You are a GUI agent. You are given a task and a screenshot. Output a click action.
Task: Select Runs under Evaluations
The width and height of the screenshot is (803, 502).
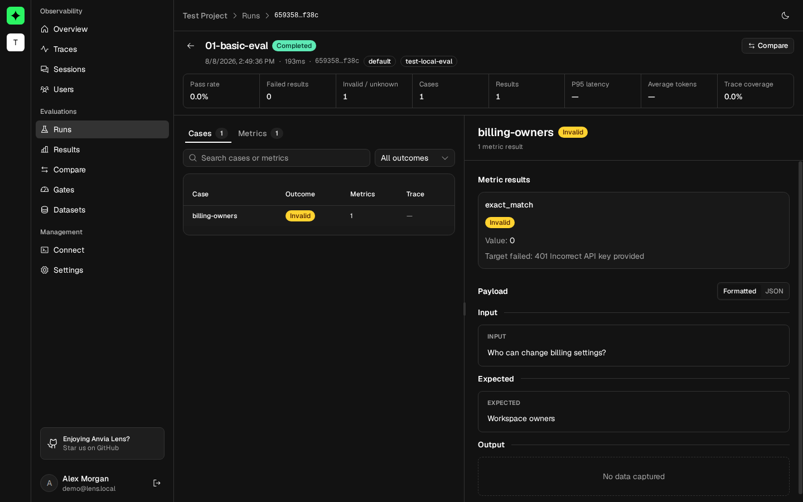(x=102, y=129)
